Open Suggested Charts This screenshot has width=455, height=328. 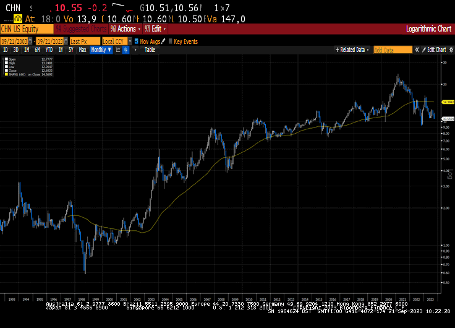81,29
